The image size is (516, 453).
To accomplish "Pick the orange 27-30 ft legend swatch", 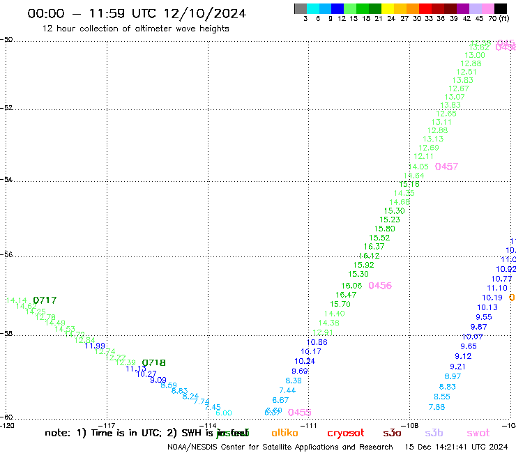I will tap(413, 8).
